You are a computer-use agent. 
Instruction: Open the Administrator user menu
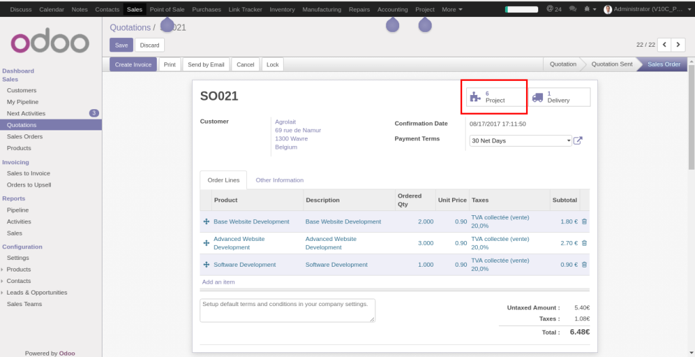click(646, 9)
